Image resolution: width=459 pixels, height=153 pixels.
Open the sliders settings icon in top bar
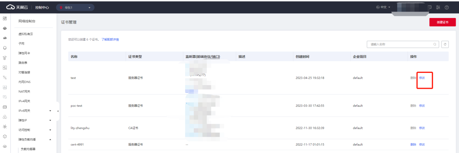(438, 7)
